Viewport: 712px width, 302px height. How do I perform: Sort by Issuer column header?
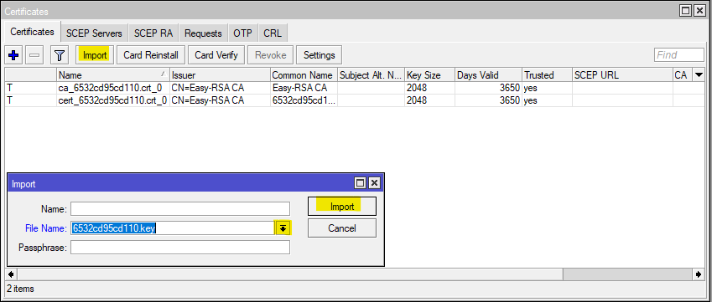pos(220,74)
